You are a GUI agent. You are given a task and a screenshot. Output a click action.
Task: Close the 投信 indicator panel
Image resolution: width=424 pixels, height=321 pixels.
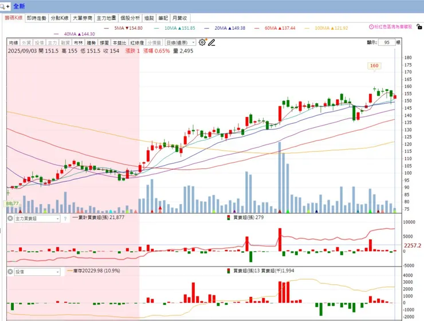(x=10, y=272)
